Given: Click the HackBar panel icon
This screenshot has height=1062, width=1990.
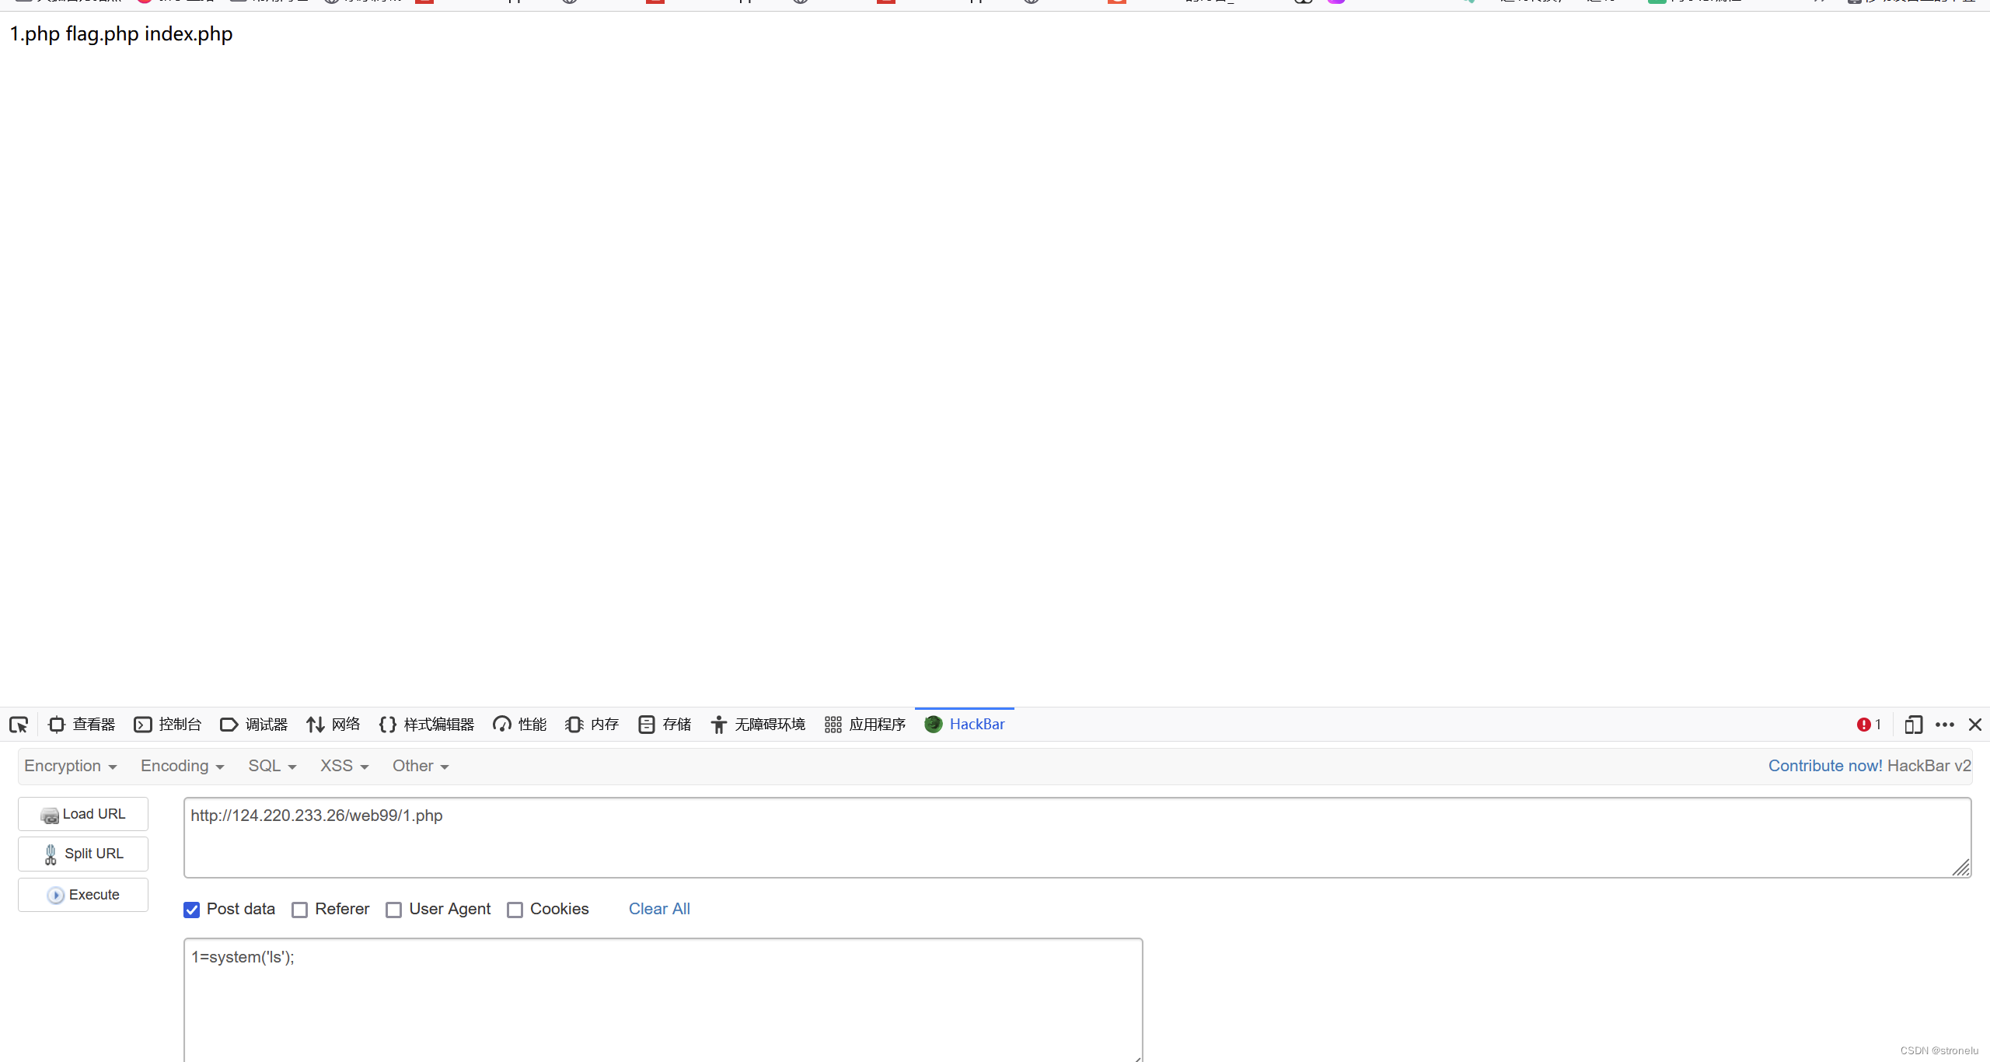Looking at the screenshot, I should [x=934, y=724].
